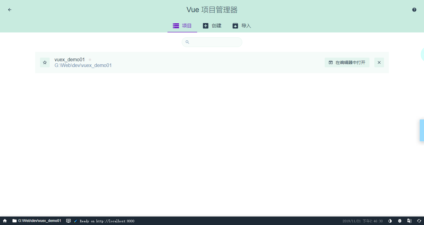Switch to the 项目 tab

click(x=182, y=26)
